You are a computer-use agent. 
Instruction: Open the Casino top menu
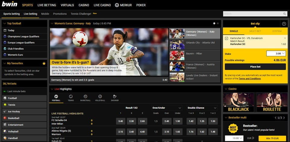84,5
